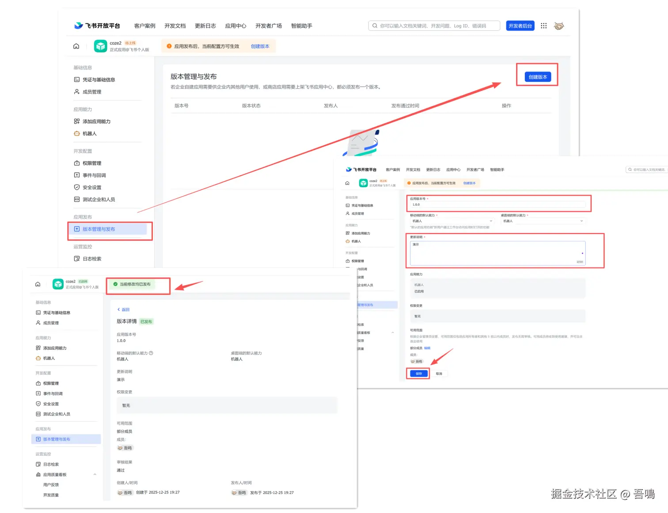Click the 成员管理 icon in the version management sidebar
The width and height of the screenshot is (668, 513).
click(x=77, y=92)
